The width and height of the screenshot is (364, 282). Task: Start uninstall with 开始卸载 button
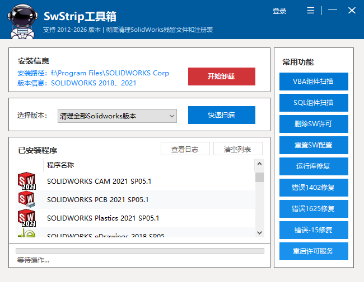pyautogui.click(x=221, y=77)
